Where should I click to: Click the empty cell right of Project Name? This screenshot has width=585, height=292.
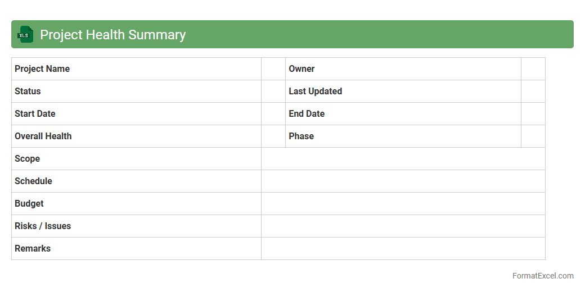tap(273, 69)
